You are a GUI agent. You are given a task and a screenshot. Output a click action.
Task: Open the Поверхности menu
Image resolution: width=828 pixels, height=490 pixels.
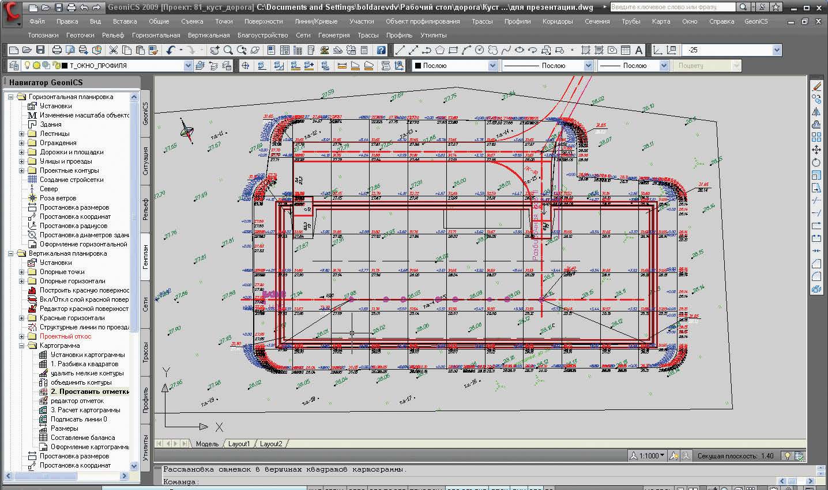(x=263, y=21)
